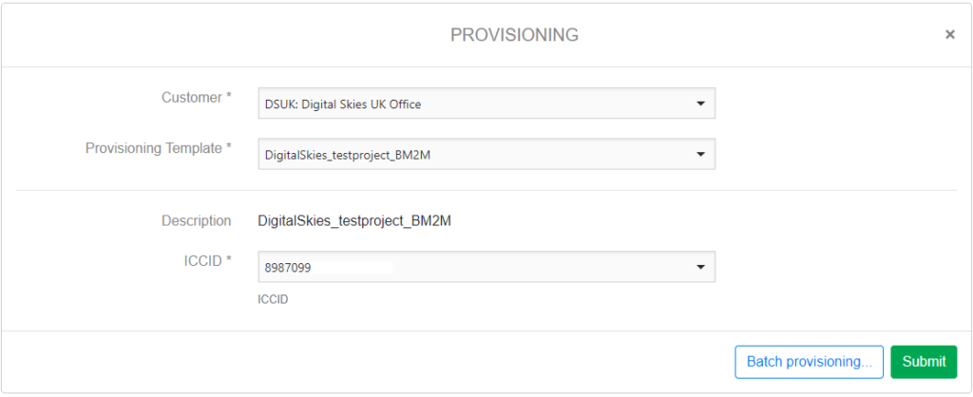Click the PROVISIONING dialog title

[x=514, y=35]
